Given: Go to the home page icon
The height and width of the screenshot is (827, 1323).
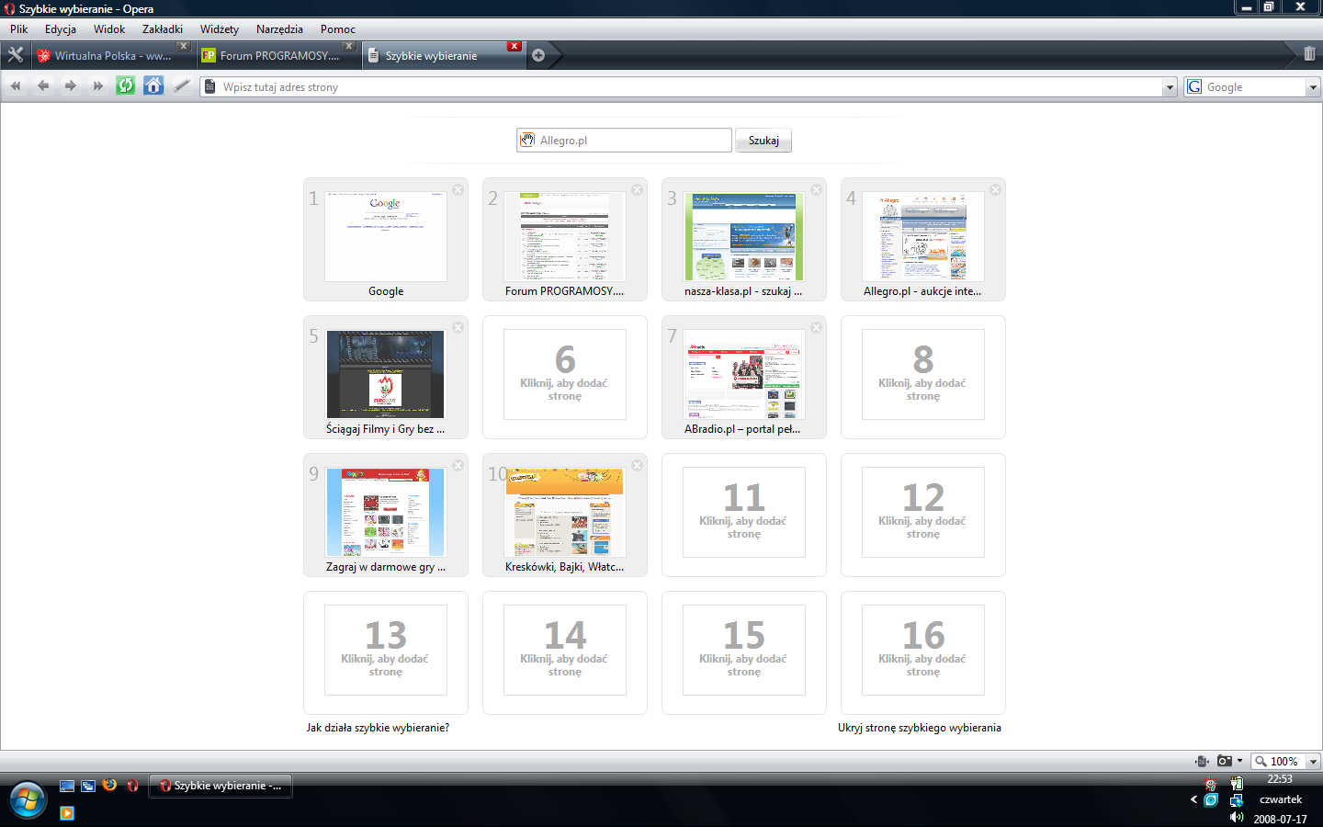Looking at the screenshot, I should (x=153, y=86).
